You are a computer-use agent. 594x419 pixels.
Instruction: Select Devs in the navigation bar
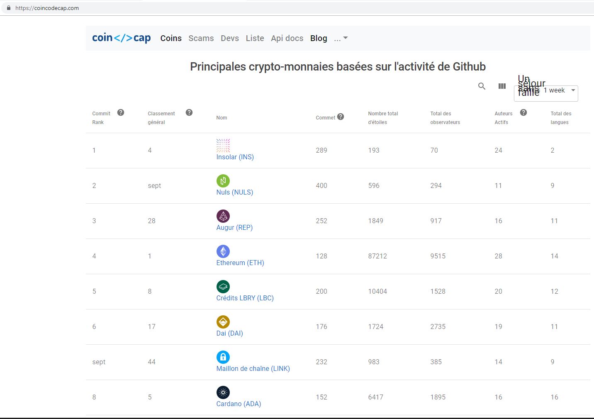point(229,38)
